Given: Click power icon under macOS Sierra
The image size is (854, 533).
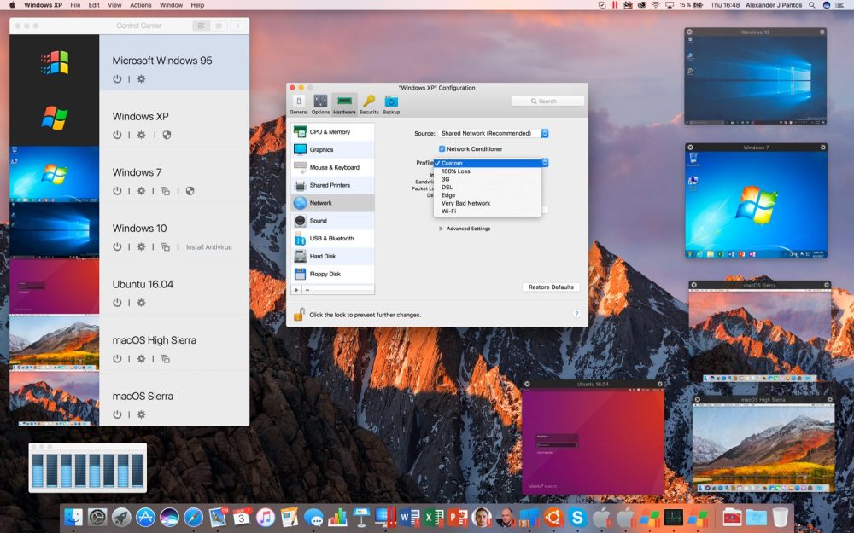Looking at the screenshot, I should point(117,414).
